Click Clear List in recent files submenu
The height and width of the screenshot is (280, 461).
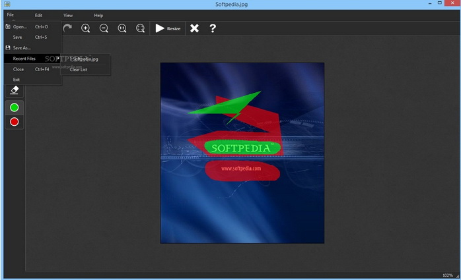point(85,69)
